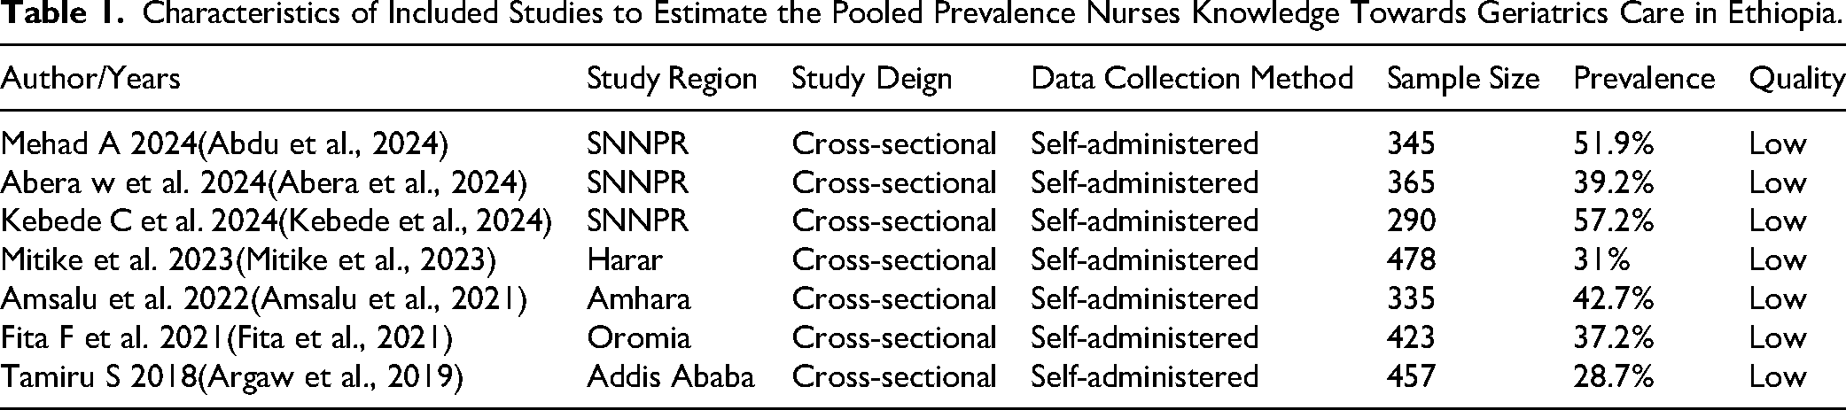Image resolution: width=1846 pixels, height=410 pixels.
Task: Select the Addis Ababa region cell
Action: point(670,377)
